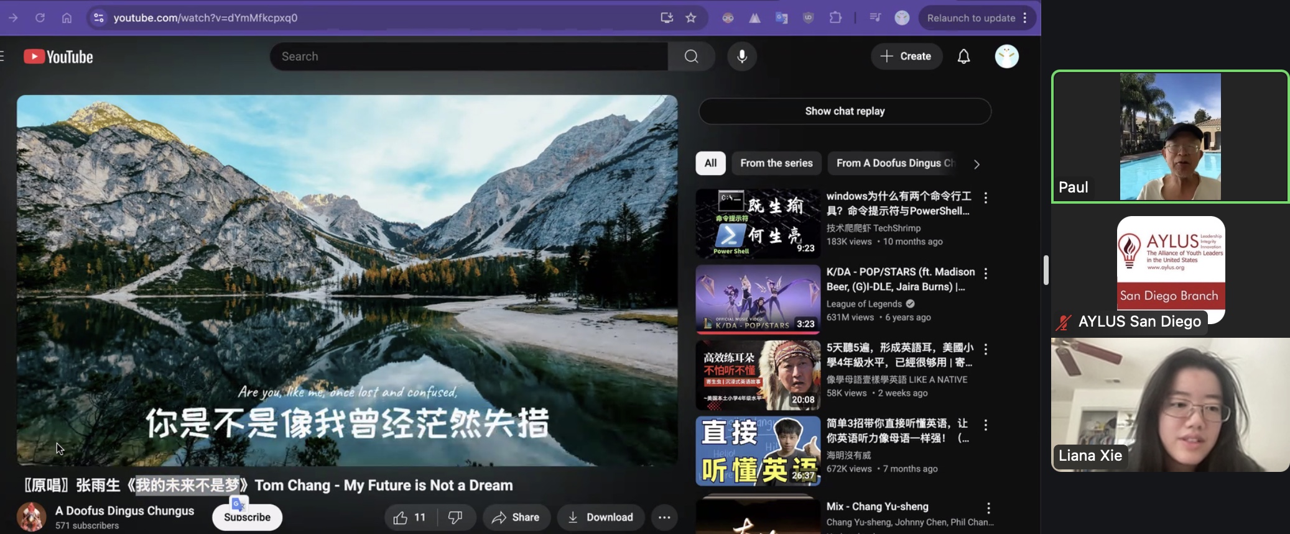Open A Doofus Dingus Chungus channel name
This screenshot has width=1290, height=534.
pyautogui.click(x=124, y=511)
